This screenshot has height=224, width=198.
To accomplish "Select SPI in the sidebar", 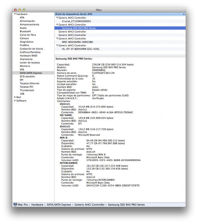I will [x=22, y=80].
